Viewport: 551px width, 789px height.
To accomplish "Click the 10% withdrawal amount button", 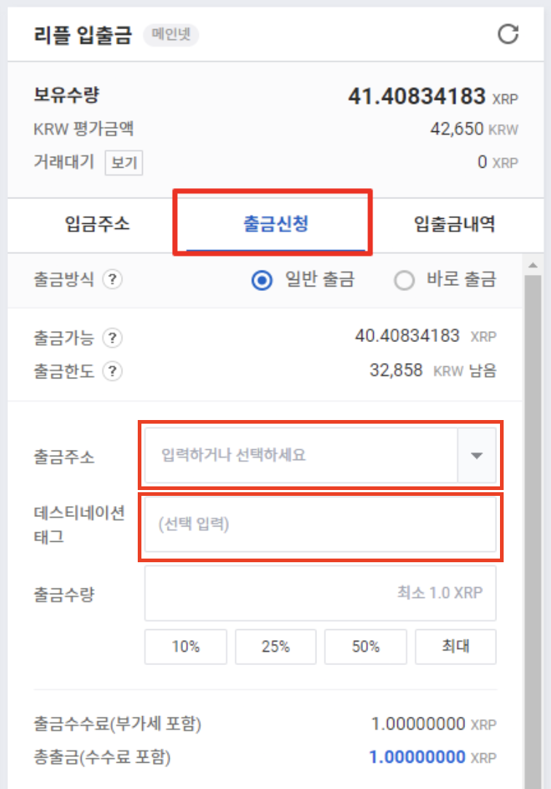I will [x=185, y=646].
